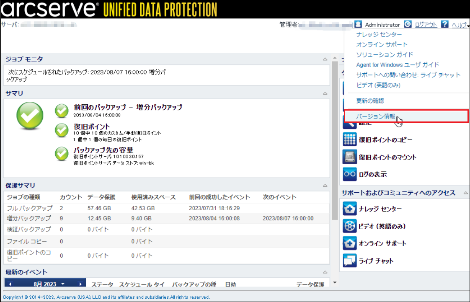Click the 復旧ポイントのコピー grid icon

point(349,139)
